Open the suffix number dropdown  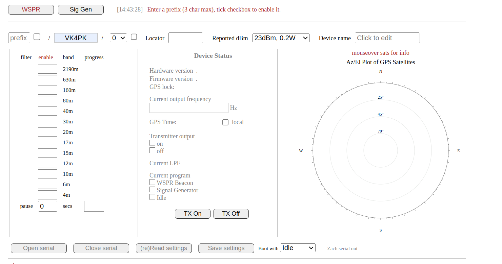tap(118, 38)
